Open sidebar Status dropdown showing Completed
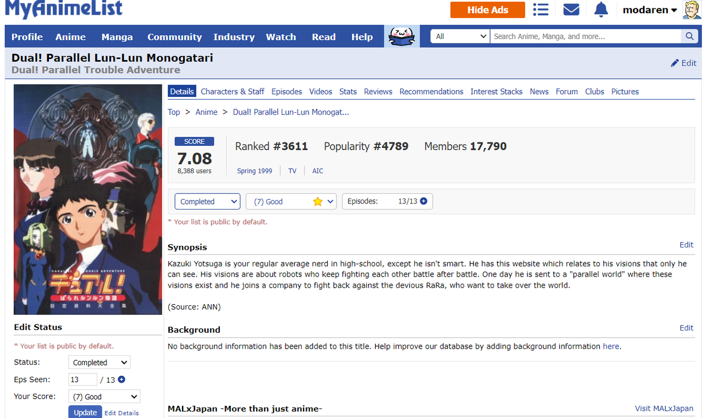 [x=99, y=362]
